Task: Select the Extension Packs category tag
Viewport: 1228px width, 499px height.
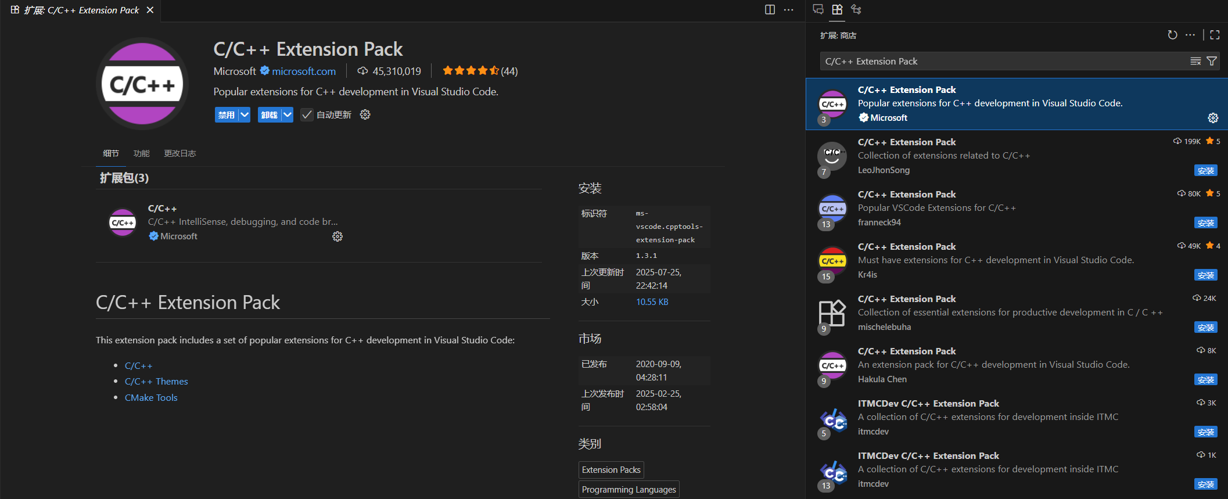Action: [x=611, y=469]
